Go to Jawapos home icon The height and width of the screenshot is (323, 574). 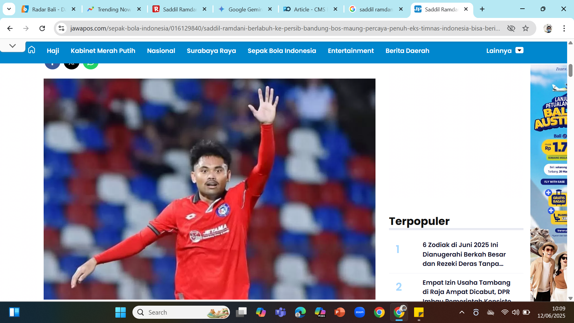pyautogui.click(x=32, y=50)
